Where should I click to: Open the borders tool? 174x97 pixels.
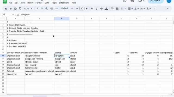click(117, 8)
